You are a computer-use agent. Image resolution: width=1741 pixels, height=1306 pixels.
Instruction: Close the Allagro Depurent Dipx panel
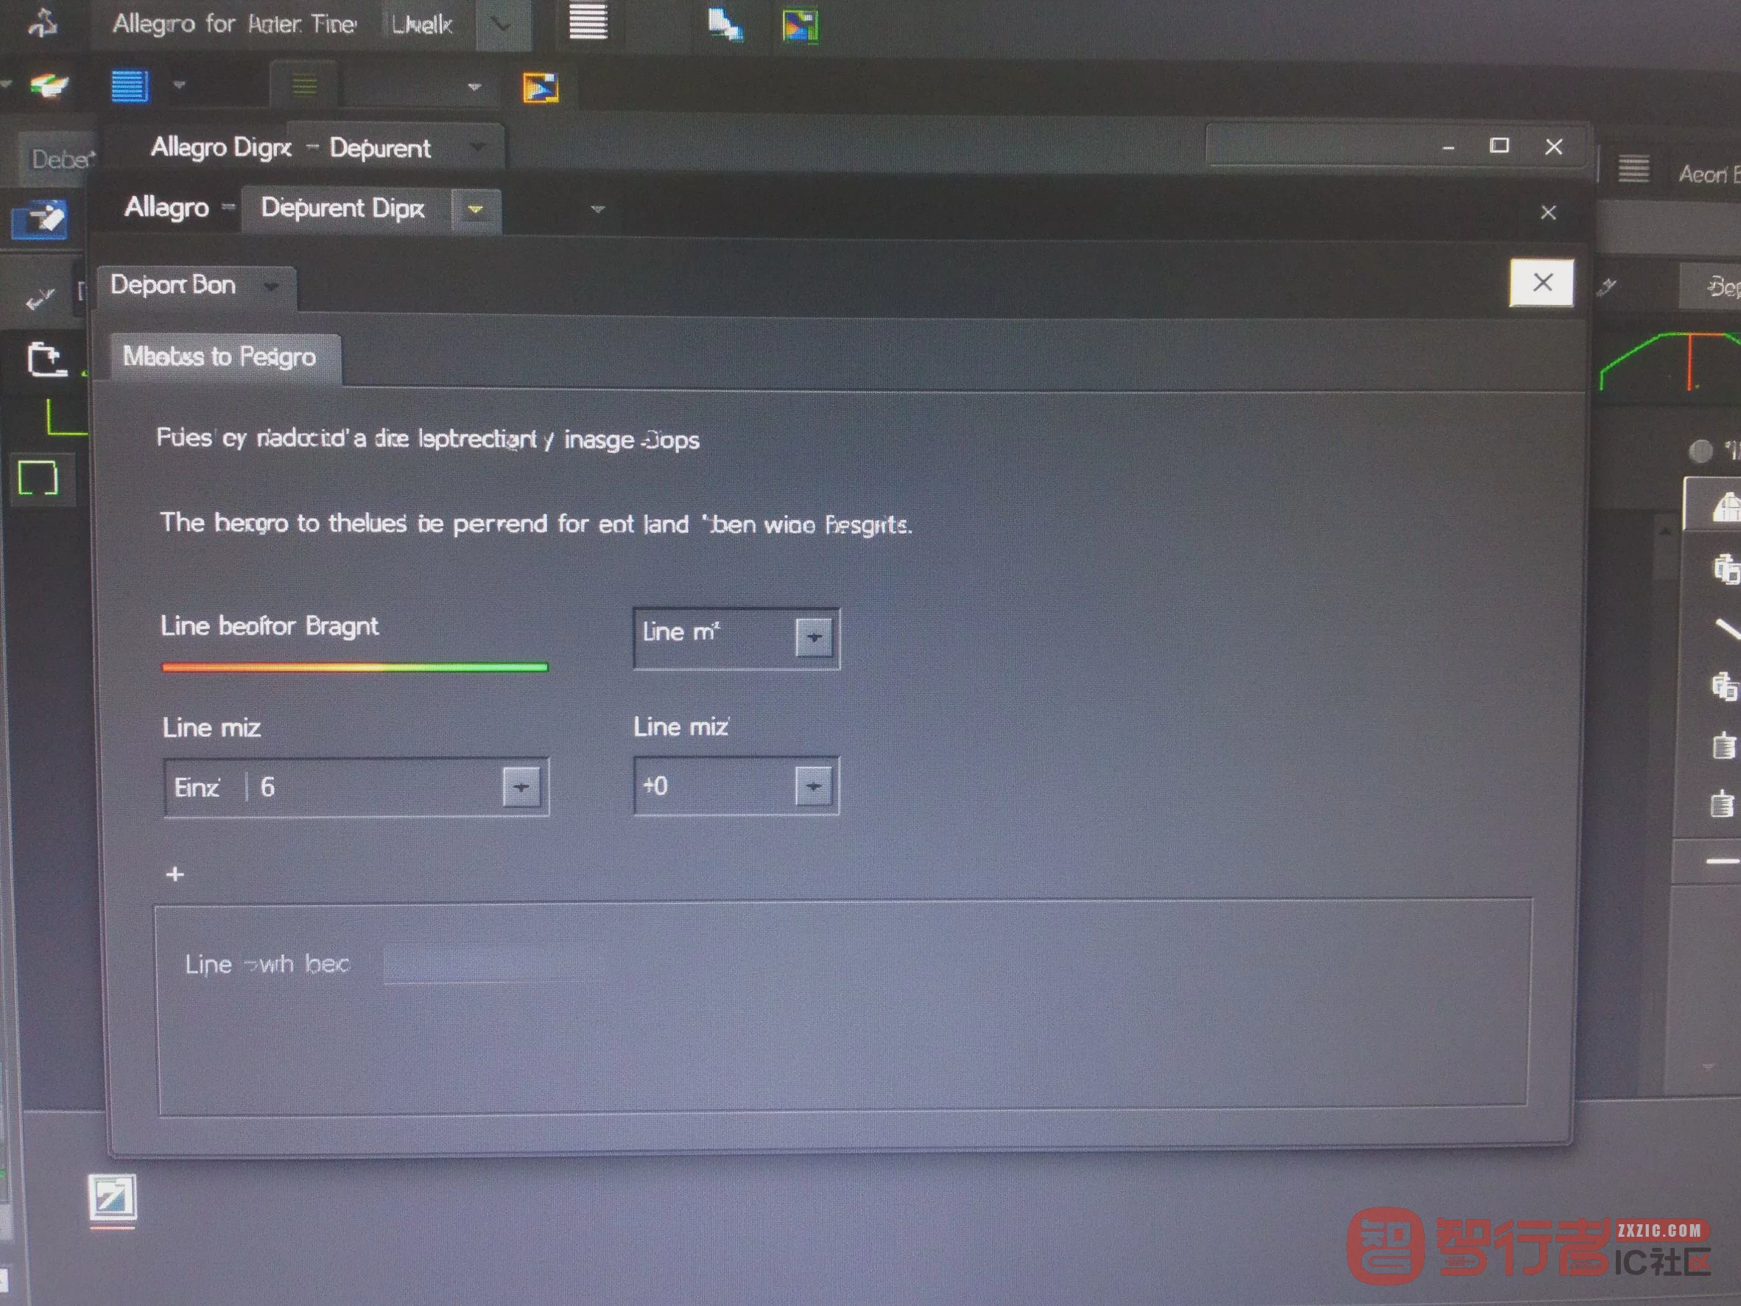(x=1547, y=213)
